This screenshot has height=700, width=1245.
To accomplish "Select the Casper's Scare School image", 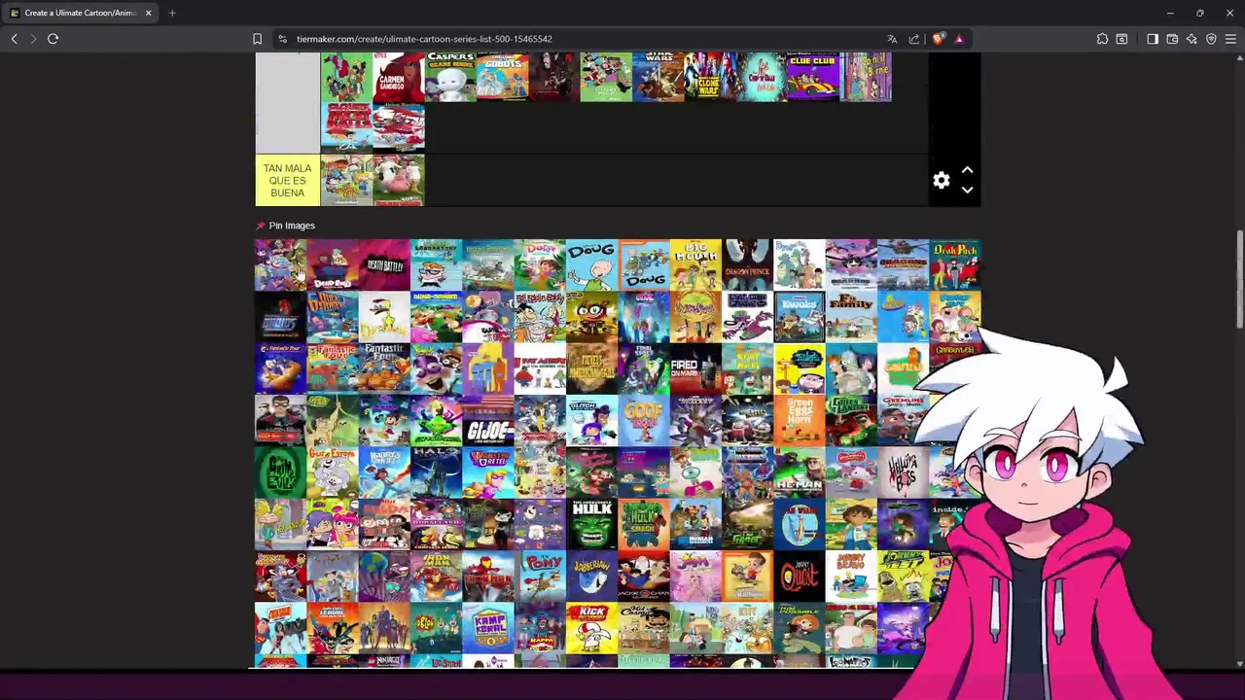I will click(450, 78).
